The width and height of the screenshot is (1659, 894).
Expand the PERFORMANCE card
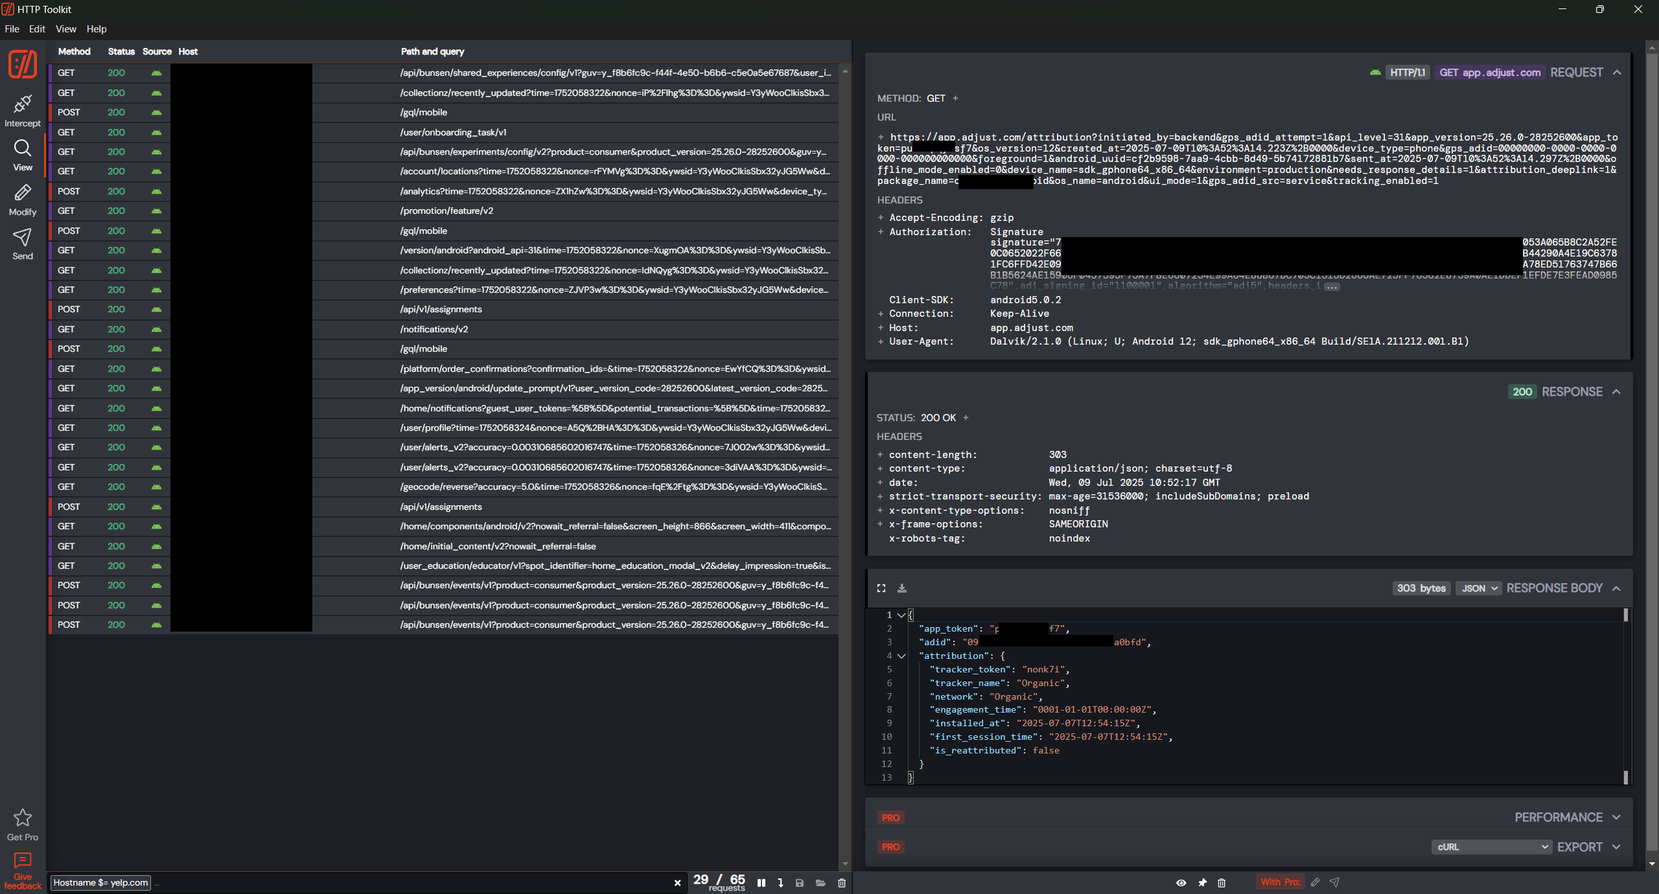pos(1616,818)
